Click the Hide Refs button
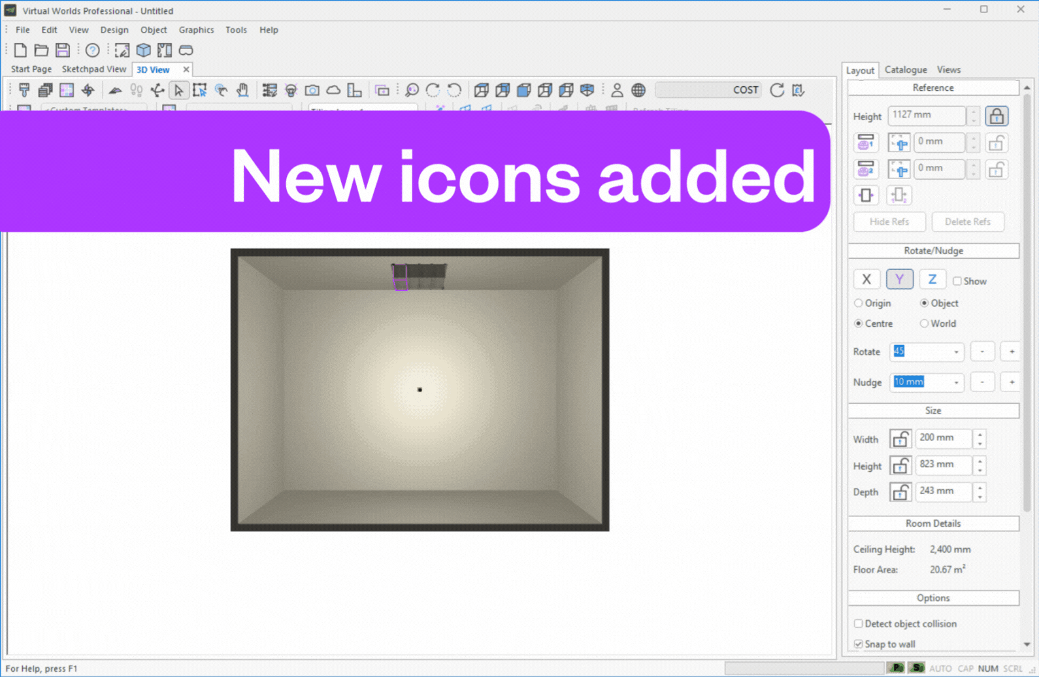The image size is (1039, 677). click(889, 222)
